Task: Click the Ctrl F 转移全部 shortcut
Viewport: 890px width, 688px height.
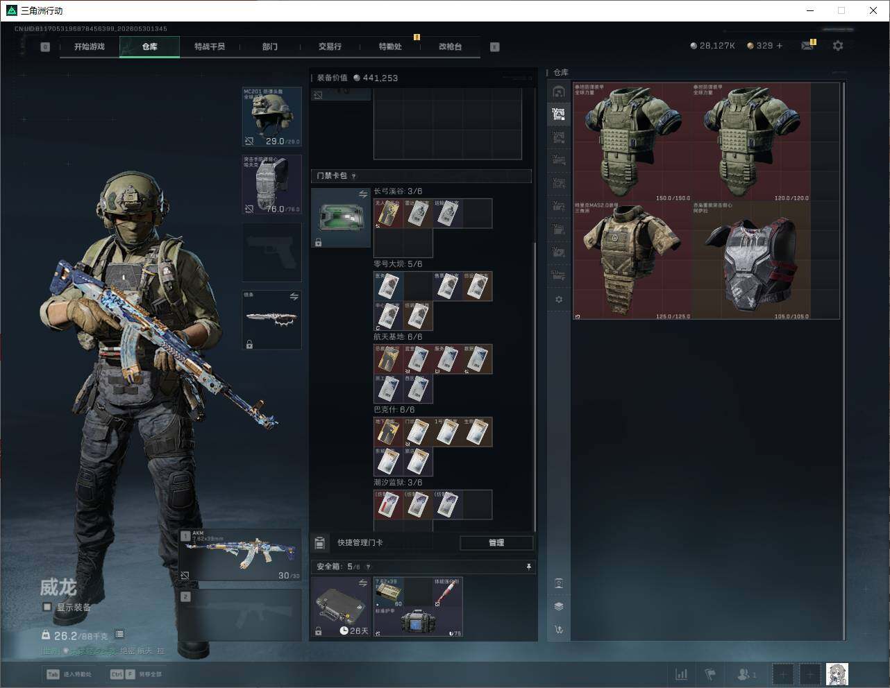Action: (136, 674)
